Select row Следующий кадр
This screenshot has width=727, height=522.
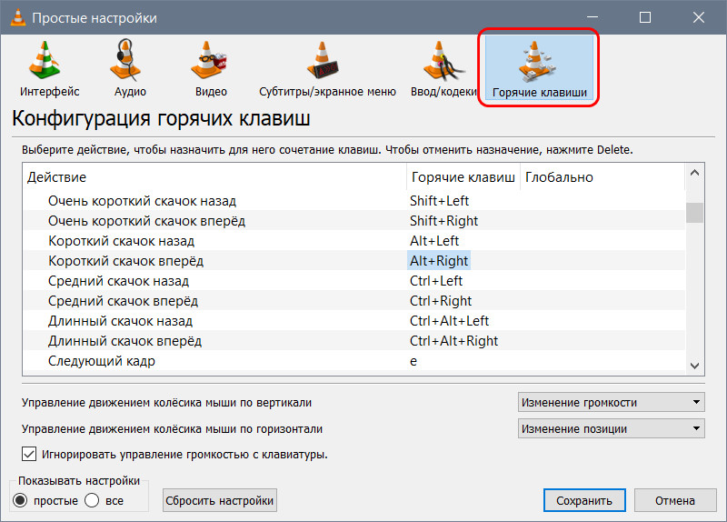pyautogui.click(x=354, y=360)
